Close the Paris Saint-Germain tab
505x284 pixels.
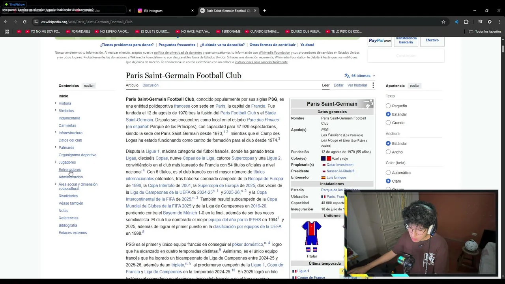point(255,11)
